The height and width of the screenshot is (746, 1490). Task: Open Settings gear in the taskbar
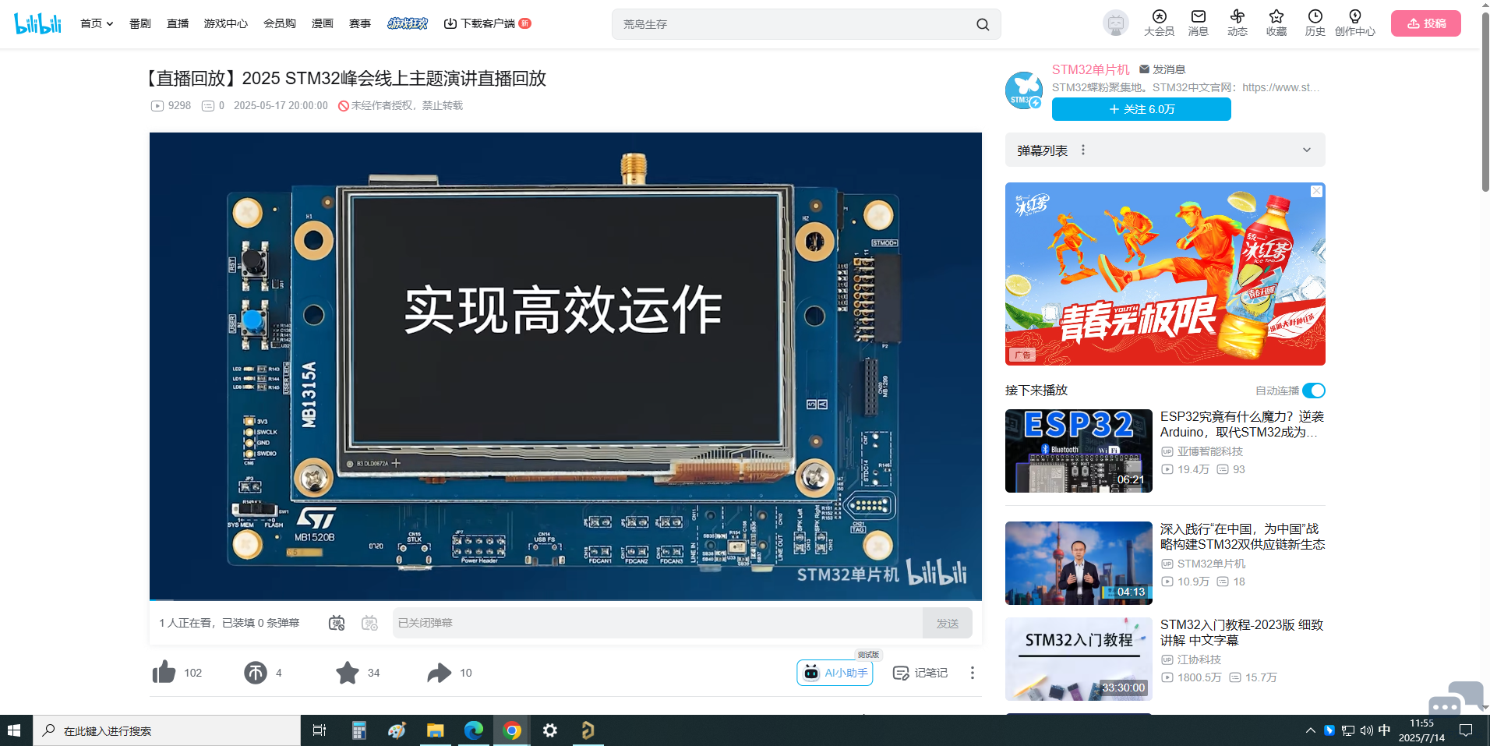tap(550, 730)
